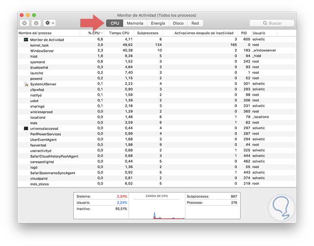Click the Subprocesos total 867
The width and height of the screenshot is (314, 246).
(x=234, y=196)
